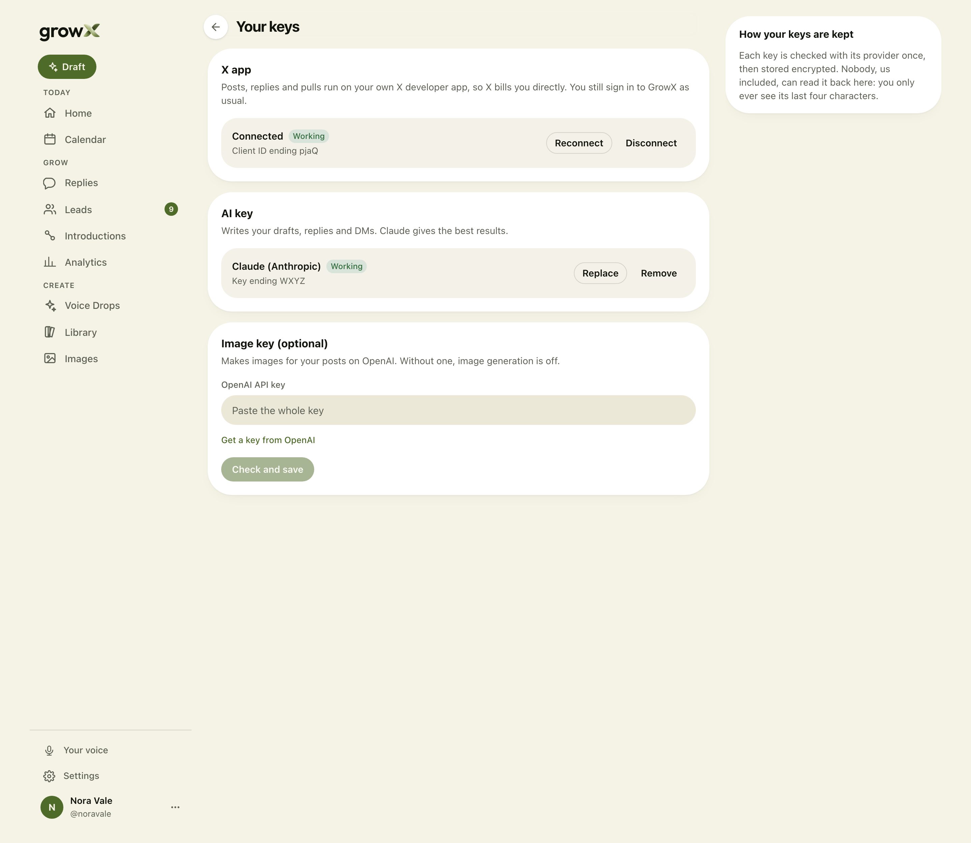This screenshot has width=971, height=843.
Task: Click the Images picture icon
Action: pyautogui.click(x=50, y=358)
